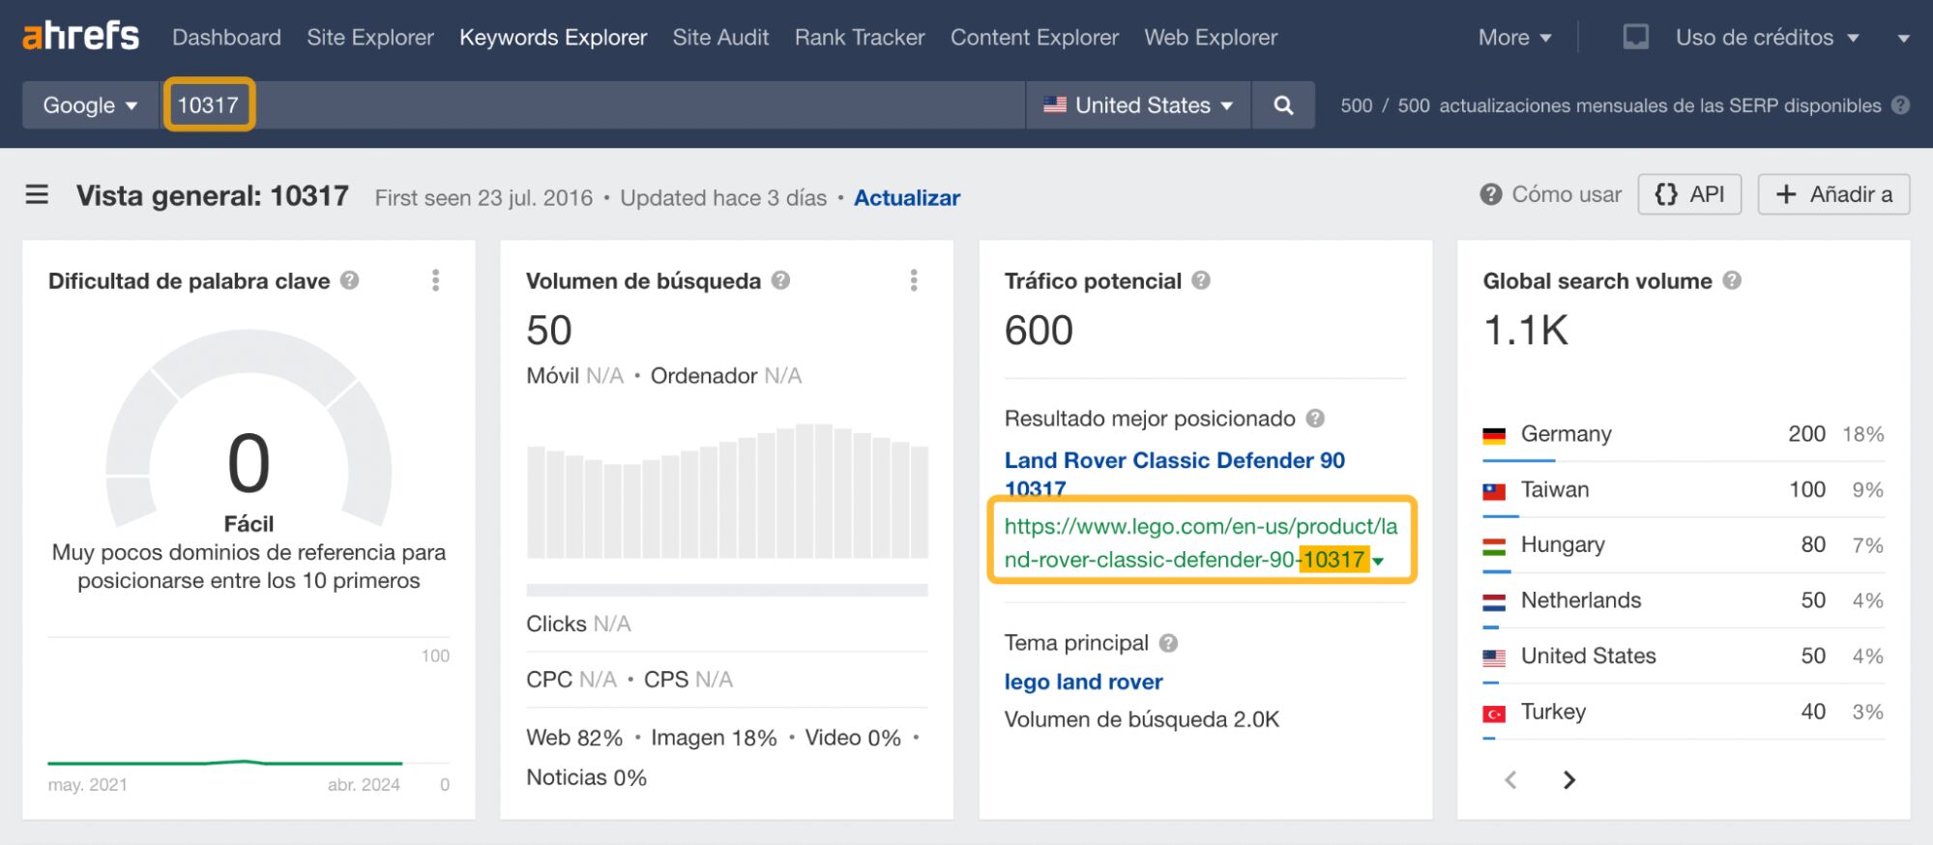The height and width of the screenshot is (845, 1933).
Task: Click the keyword difficulty gauge
Action: pos(249,430)
